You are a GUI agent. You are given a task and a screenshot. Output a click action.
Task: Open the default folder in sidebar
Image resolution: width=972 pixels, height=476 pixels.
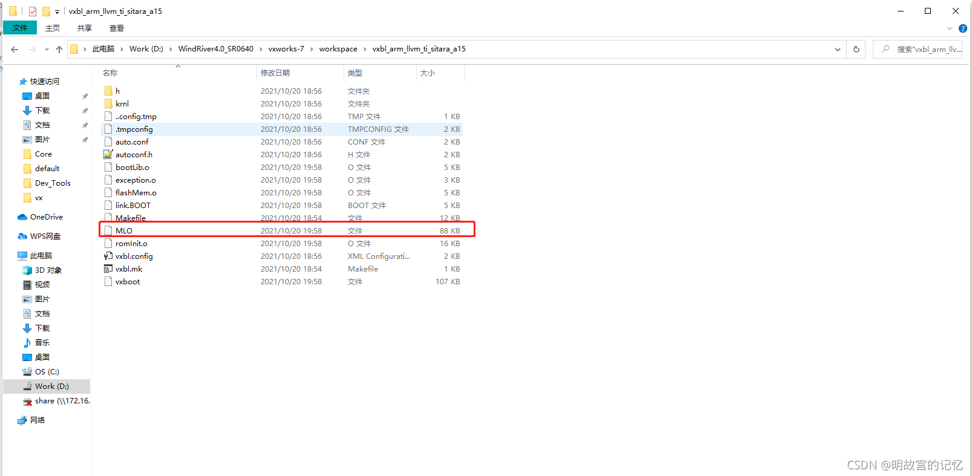(x=47, y=169)
